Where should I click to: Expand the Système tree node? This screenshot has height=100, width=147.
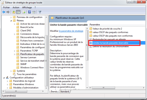(11, 71)
